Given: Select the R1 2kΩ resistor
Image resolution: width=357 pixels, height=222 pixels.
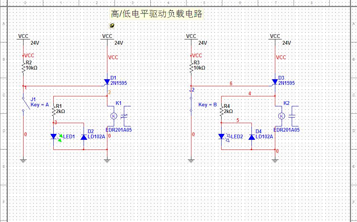Looking at the screenshot, I should (54, 111).
